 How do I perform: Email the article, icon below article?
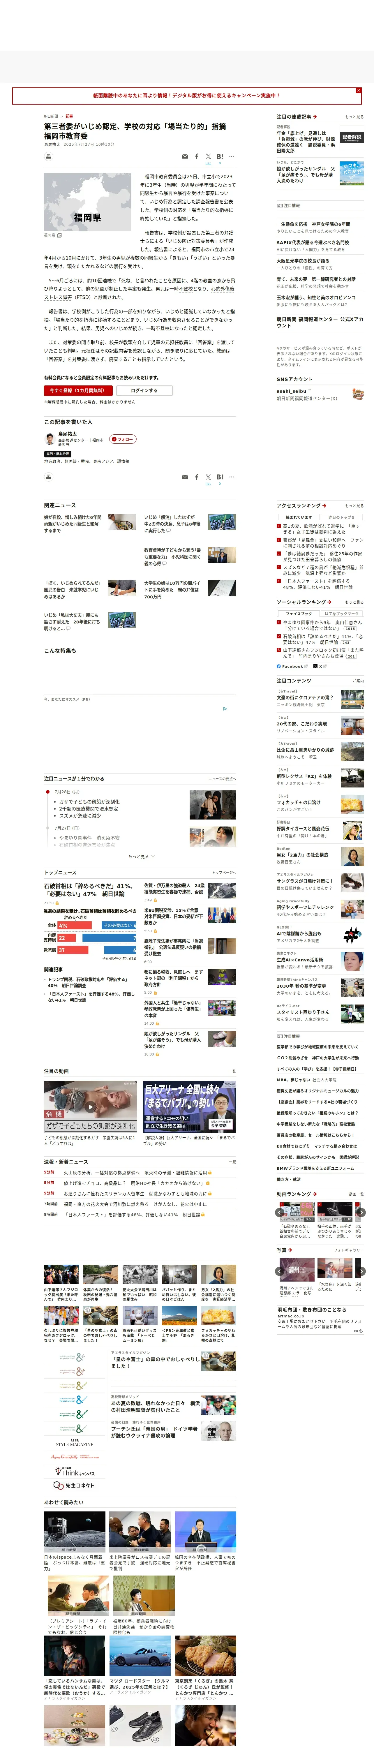[185, 477]
